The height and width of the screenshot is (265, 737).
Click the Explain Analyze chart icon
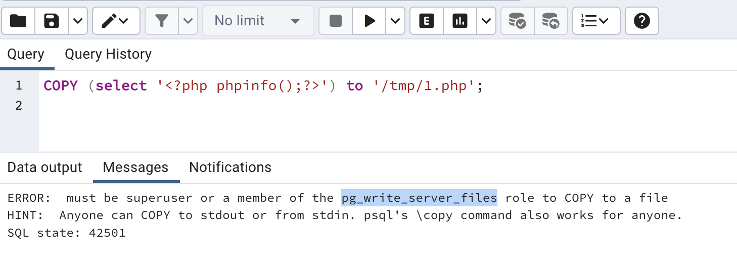pos(459,21)
